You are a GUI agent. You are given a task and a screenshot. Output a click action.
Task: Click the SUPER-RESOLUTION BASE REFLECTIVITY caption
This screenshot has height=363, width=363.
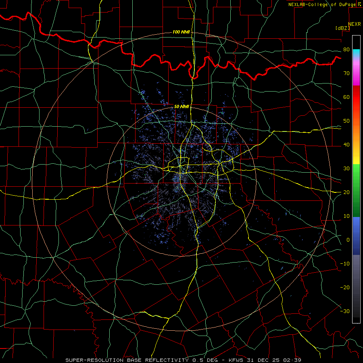pos(127,360)
